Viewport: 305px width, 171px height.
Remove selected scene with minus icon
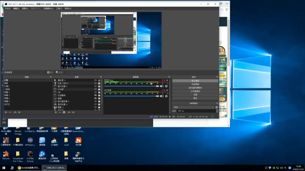pos(10,112)
